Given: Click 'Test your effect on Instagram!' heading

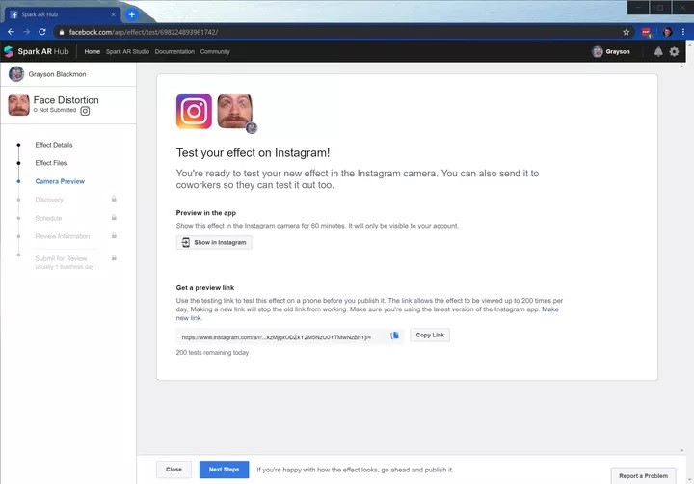Looking at the screenshot, I should click(253, 152).
